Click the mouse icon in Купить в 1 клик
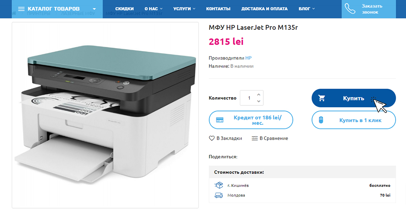Viewport: 406px width, 209px height. click(x=321, y=120)
